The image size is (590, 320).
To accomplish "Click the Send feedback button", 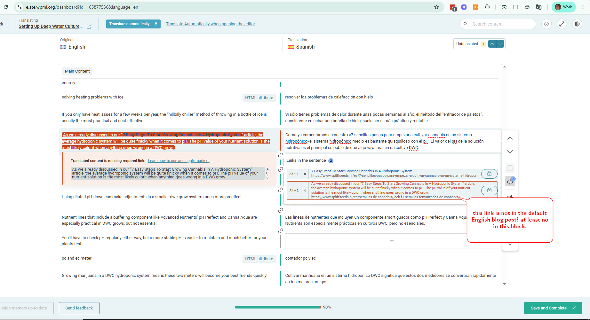I will pyautogui.click(x=79, y=308).
